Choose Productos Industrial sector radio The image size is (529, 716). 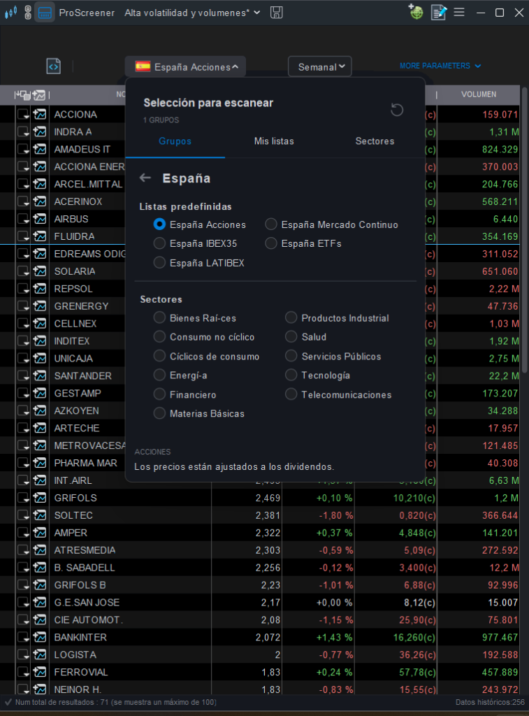pyautogui.click(x=291, y=317)
